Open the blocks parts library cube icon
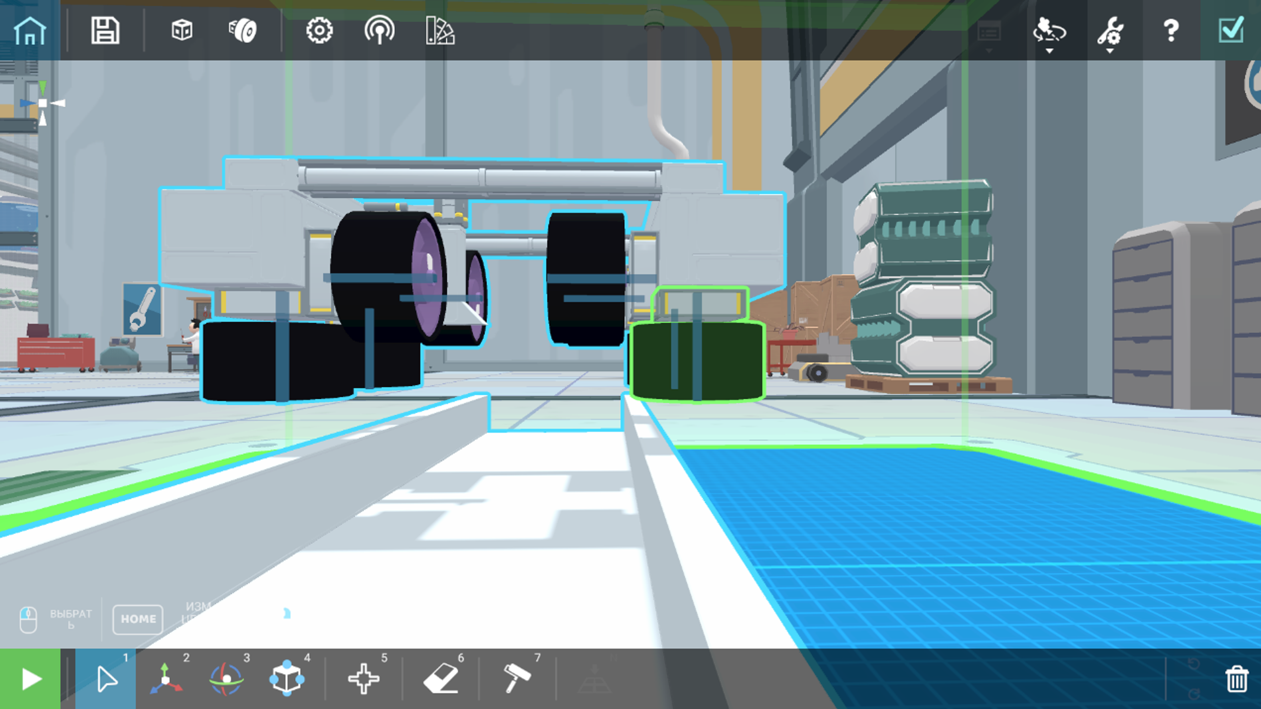1261x709 pixels. tap(182, 31)
